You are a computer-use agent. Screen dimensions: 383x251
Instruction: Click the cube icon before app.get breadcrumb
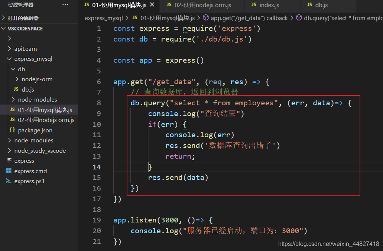(x=206, y=17)
